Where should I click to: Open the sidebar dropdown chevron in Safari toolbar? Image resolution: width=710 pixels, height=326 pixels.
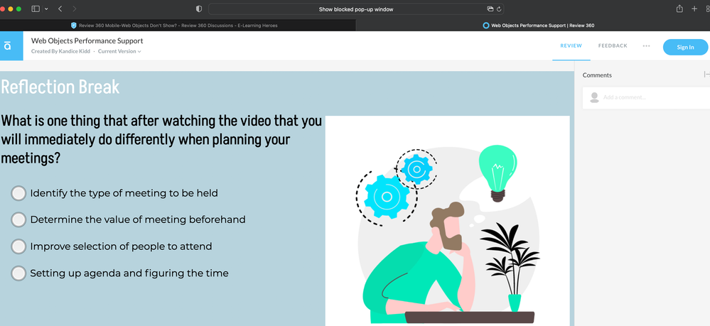coord(46,9)
